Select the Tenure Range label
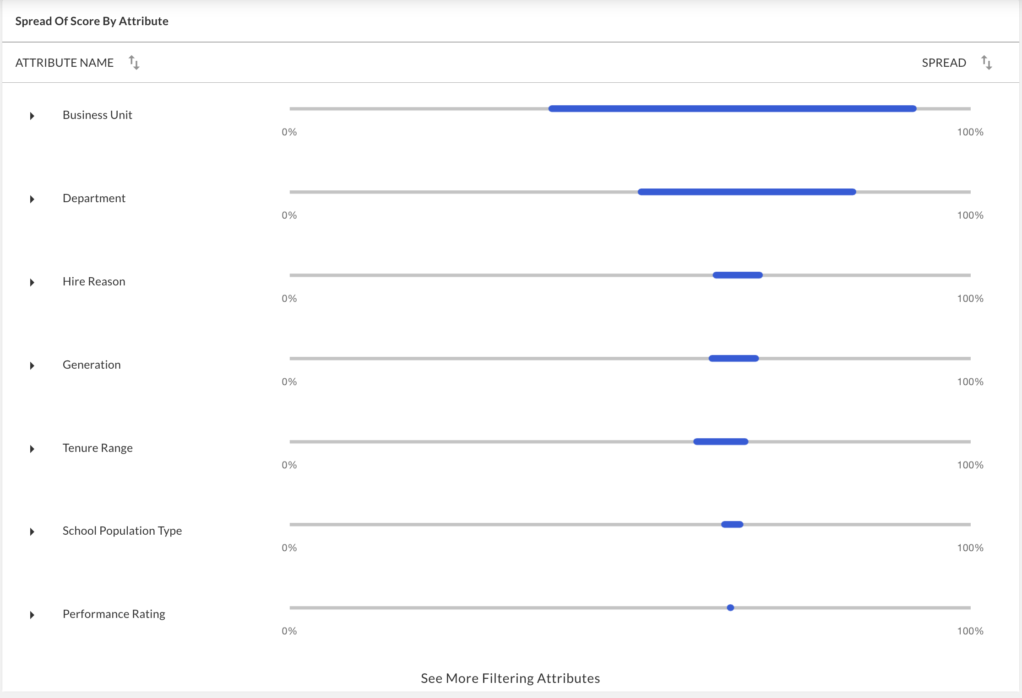 coord(98,448)
